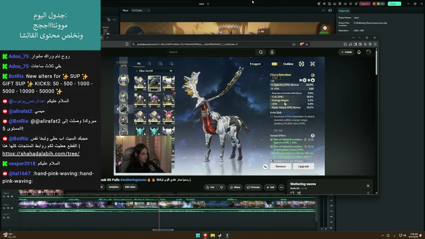Lock the Video 1 track
This screenshot has height=239, width=425.
click(4, 208)
